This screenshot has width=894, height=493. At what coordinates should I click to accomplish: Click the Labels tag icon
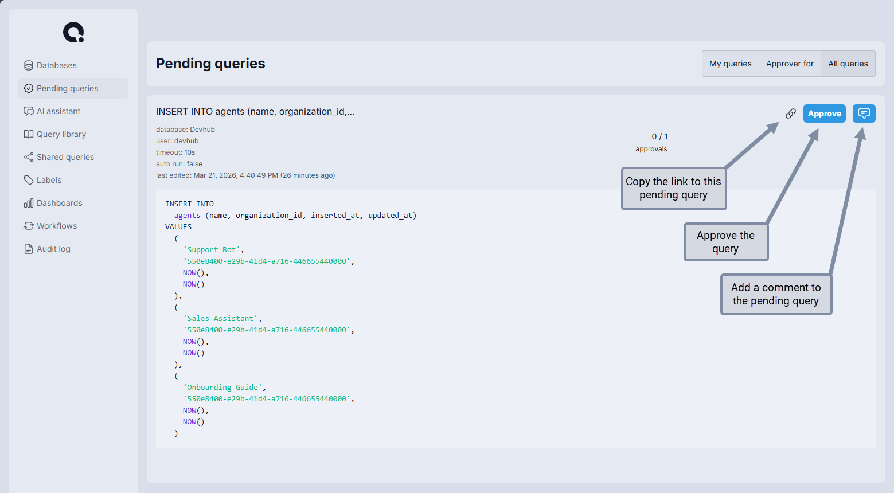[x=29, y=180]
